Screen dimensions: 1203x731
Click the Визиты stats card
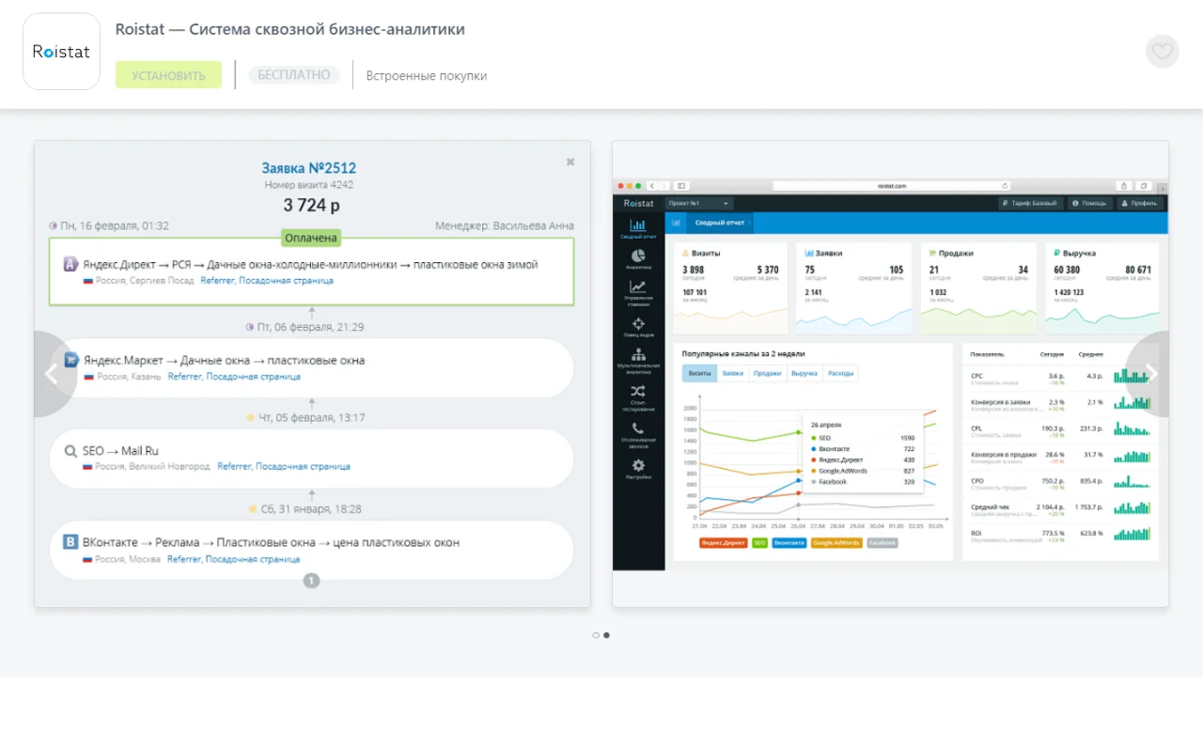730,289
